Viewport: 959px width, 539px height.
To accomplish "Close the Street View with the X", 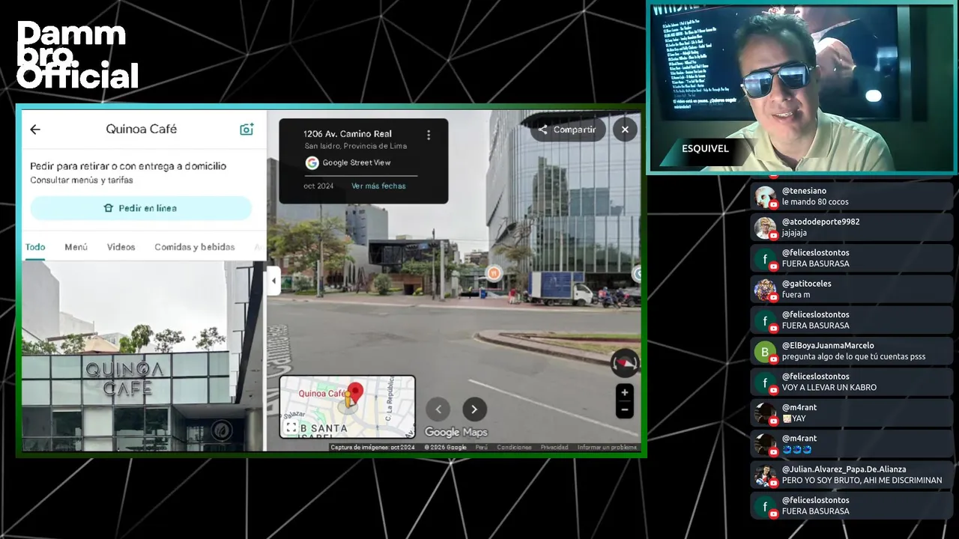I will (x=625, y=130).
